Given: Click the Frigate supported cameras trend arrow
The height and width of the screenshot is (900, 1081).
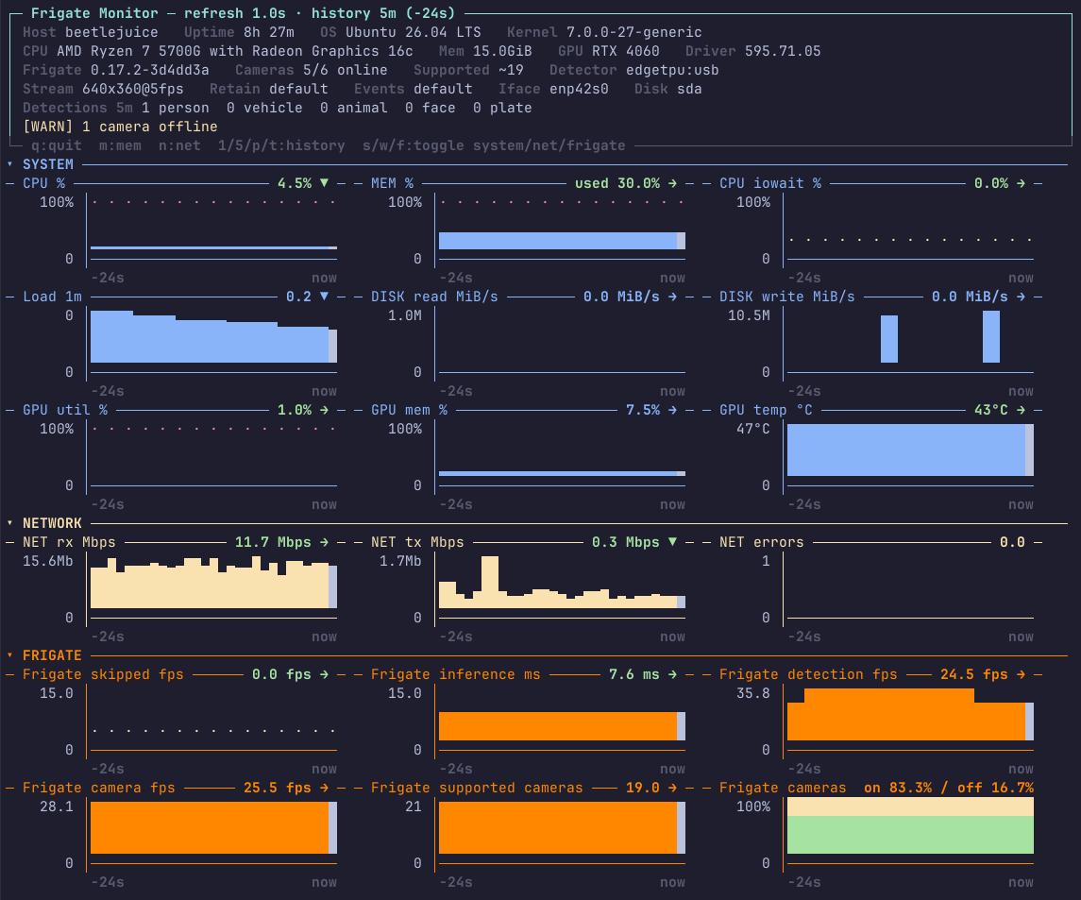Looking at the screenshot, I should coord(672,788).
